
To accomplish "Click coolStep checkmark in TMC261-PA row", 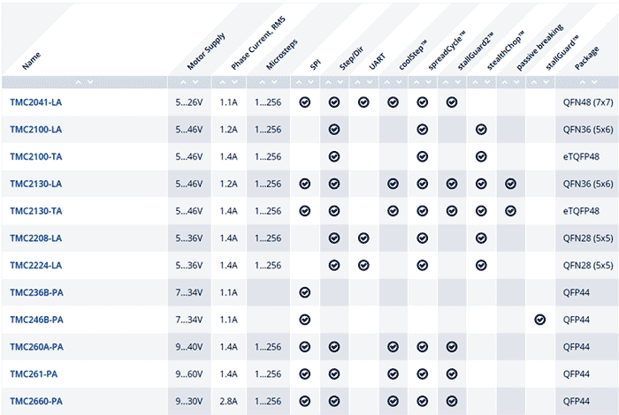I will click(393, 374).
